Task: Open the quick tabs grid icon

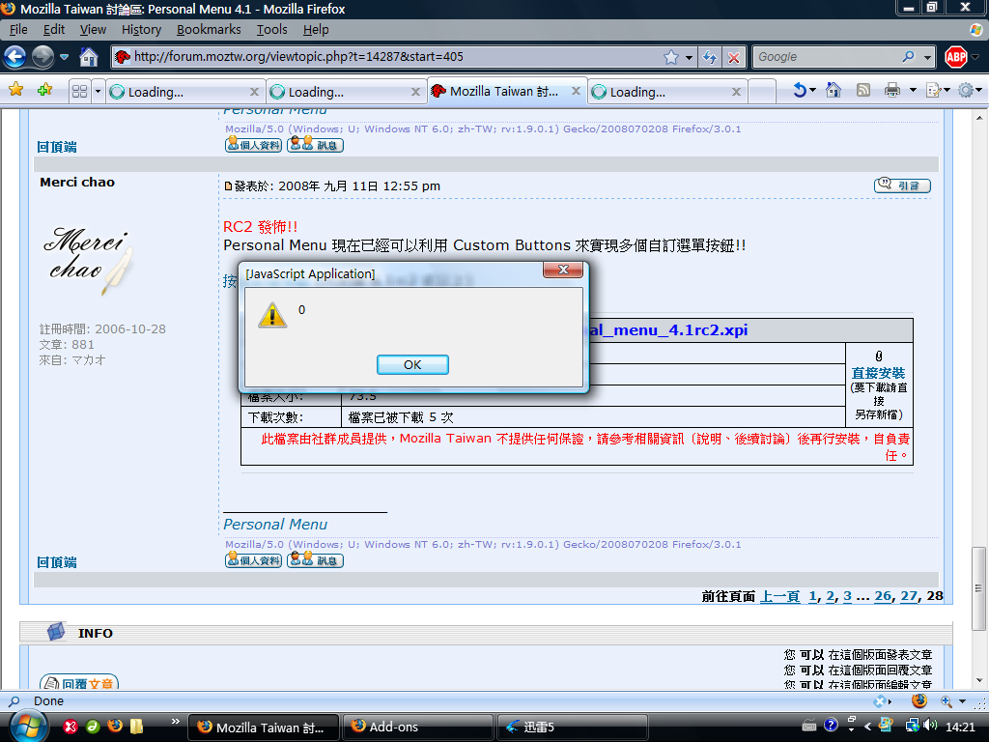Action: pyautogui.click(x=79, y=92)
